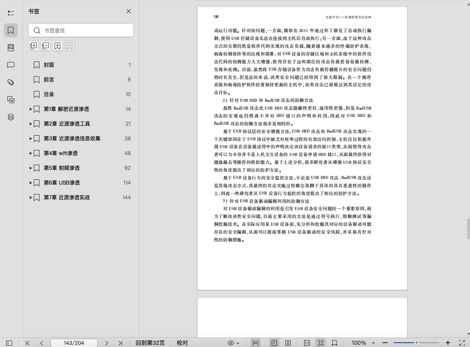Close the bookmark panel
This screenshot has width=470, height=347.
(129, 11)
